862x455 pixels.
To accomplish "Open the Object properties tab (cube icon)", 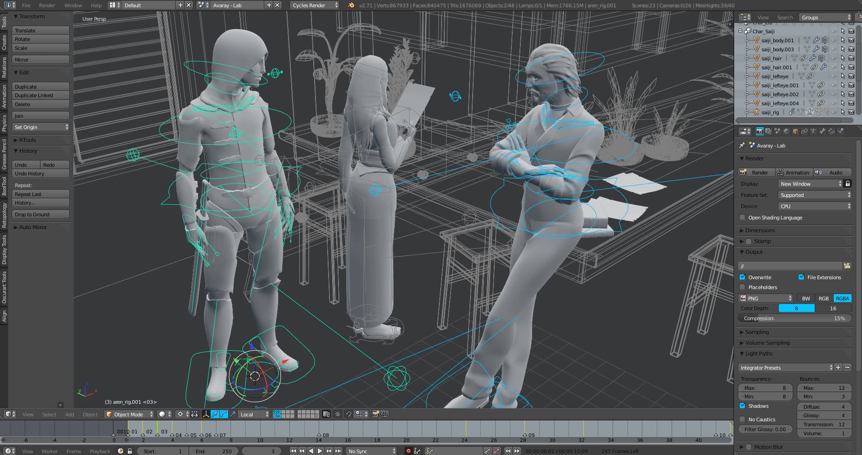I will point(795,131).
